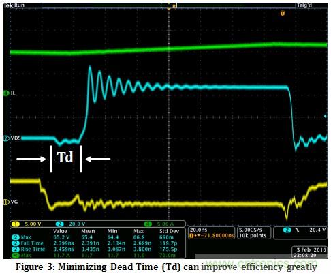
Task: Click the Td dead time annotation label
Action: click(65, 157)
